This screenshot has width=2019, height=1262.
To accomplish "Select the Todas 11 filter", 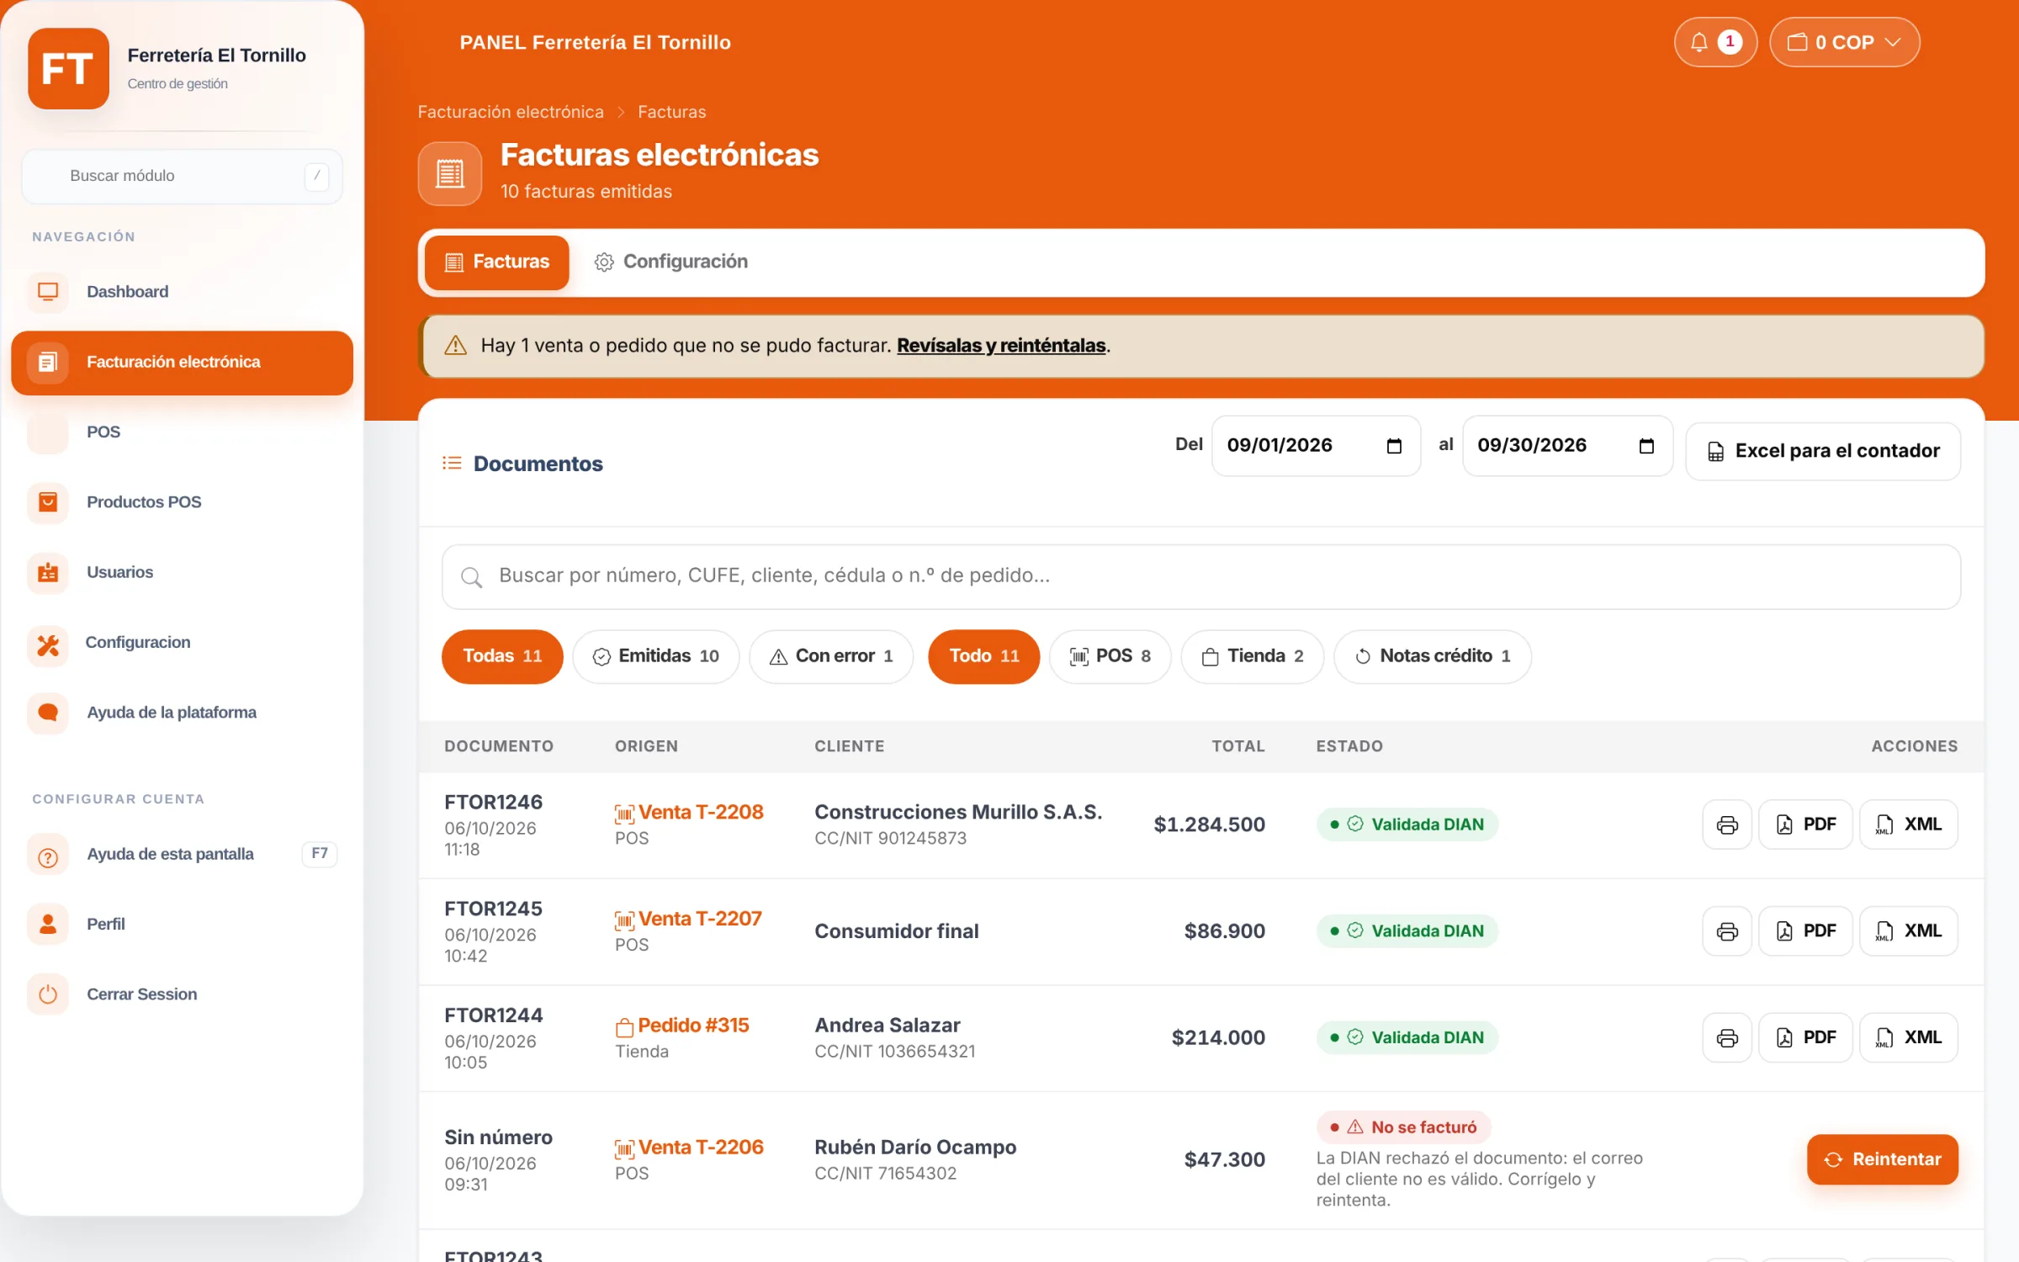I will [x=502, y=656].
